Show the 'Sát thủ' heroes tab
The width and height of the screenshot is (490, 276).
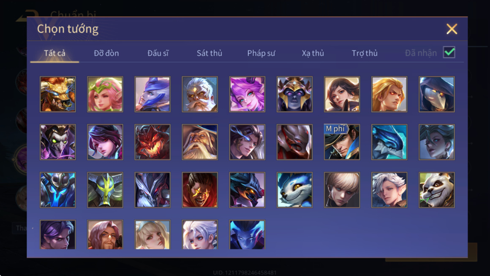(x=210, y=53)
